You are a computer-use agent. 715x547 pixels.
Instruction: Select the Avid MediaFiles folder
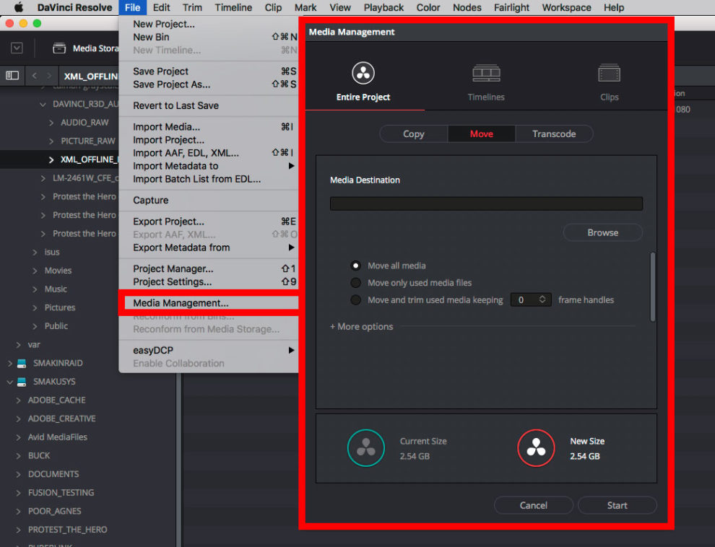pyautogui.click(x=58, y=437)
